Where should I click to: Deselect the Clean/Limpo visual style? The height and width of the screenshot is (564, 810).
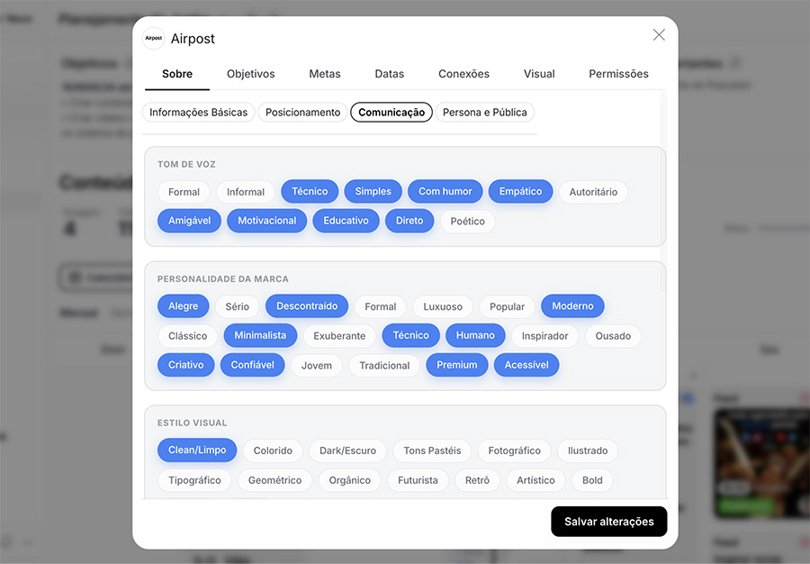coord(197,450)
